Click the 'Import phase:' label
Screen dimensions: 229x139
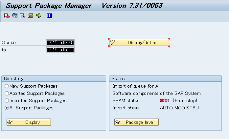126,108
